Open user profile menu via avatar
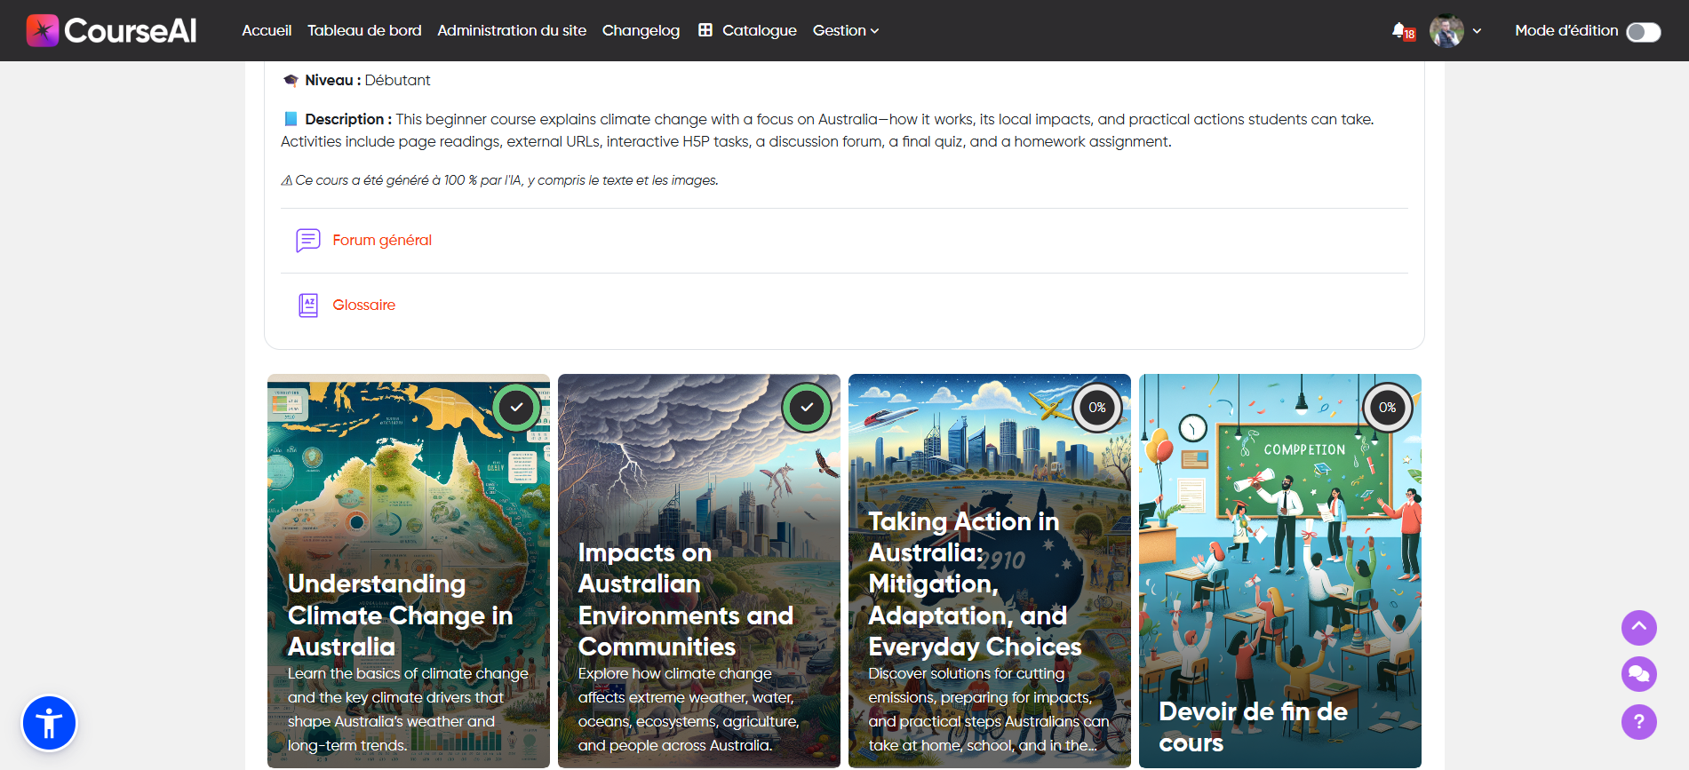The width and height of the screenshot is (1689, 770). pos(1446,31)
